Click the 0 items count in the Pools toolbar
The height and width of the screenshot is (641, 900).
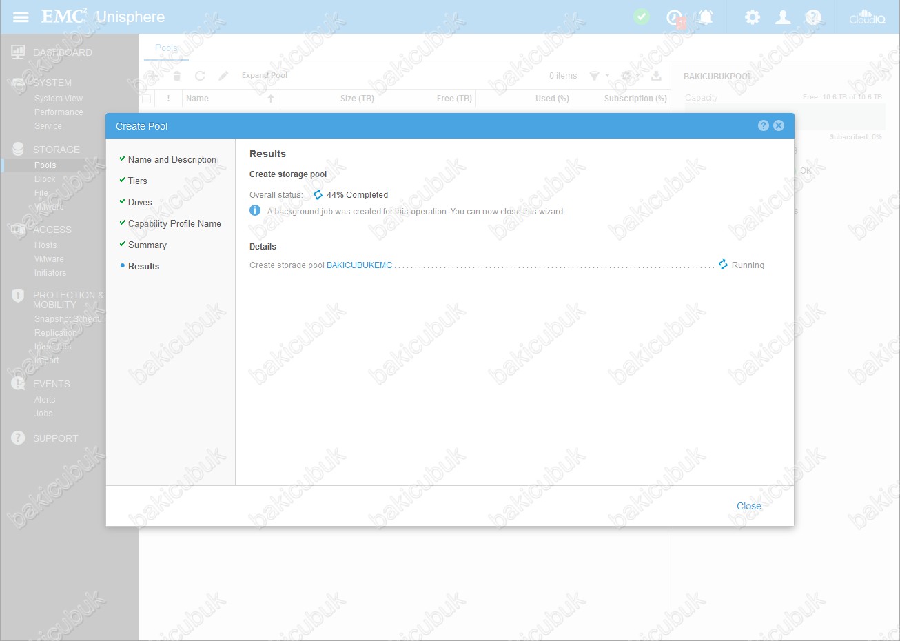(563, 76)
